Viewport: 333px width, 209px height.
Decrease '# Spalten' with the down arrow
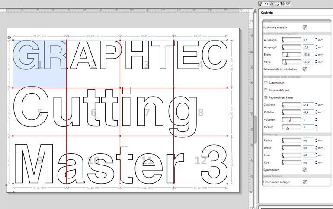(316, 121)
